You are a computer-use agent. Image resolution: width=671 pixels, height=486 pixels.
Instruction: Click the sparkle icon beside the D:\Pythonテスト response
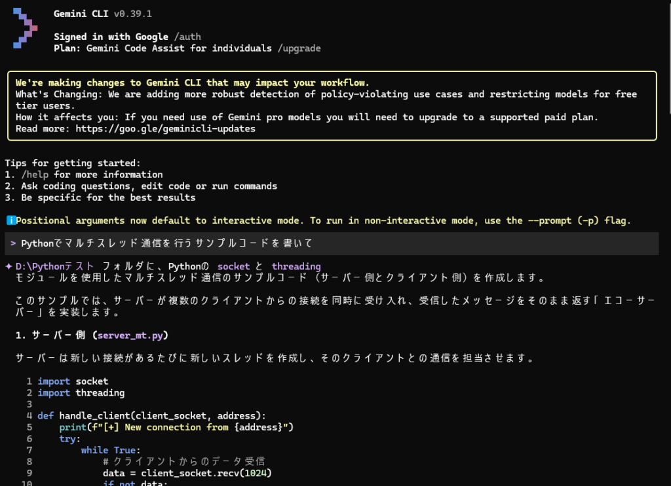(8, 266)
